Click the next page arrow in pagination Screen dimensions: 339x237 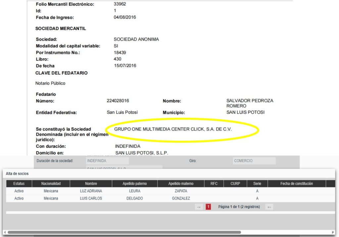coord(269,207)
